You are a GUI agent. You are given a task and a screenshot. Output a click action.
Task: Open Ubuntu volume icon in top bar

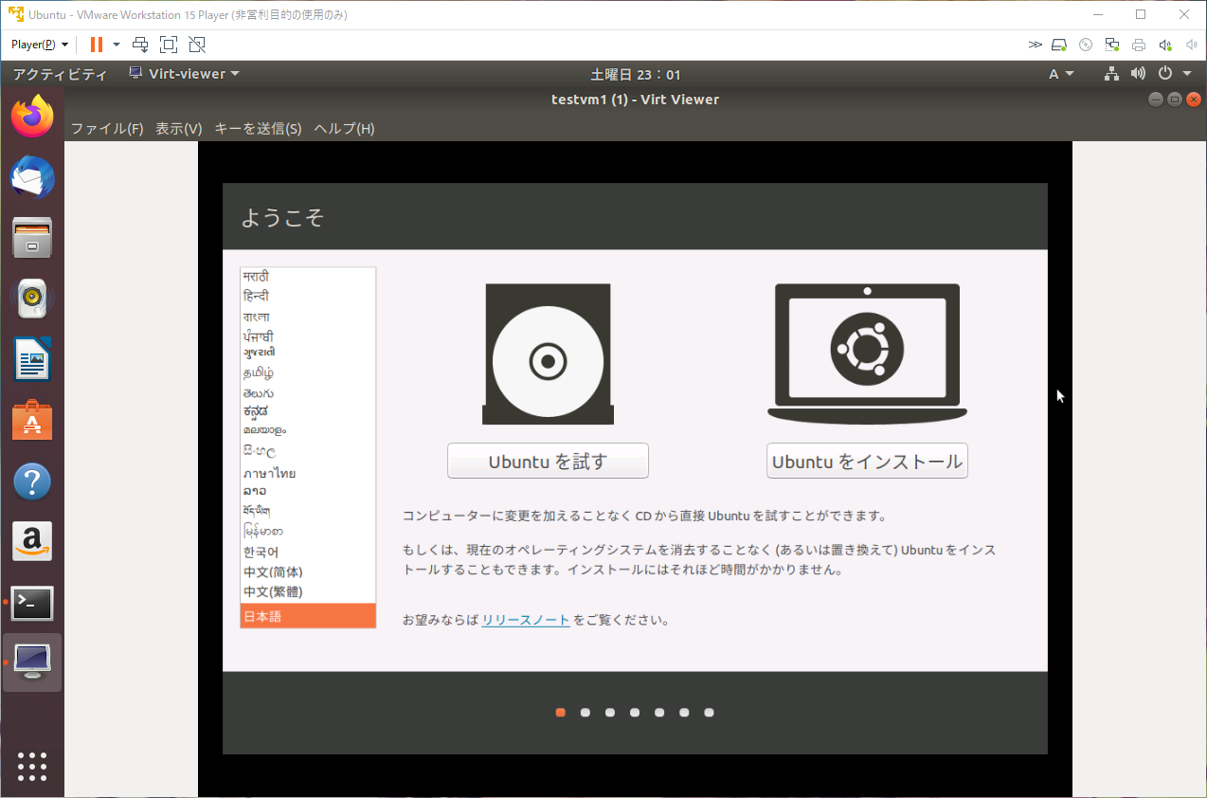(x=1138, y=74)
